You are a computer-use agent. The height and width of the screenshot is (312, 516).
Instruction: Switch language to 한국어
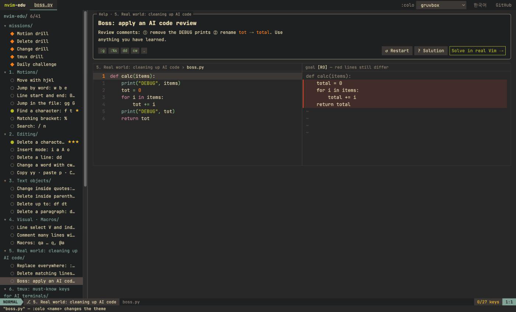(x=480, y=5)
